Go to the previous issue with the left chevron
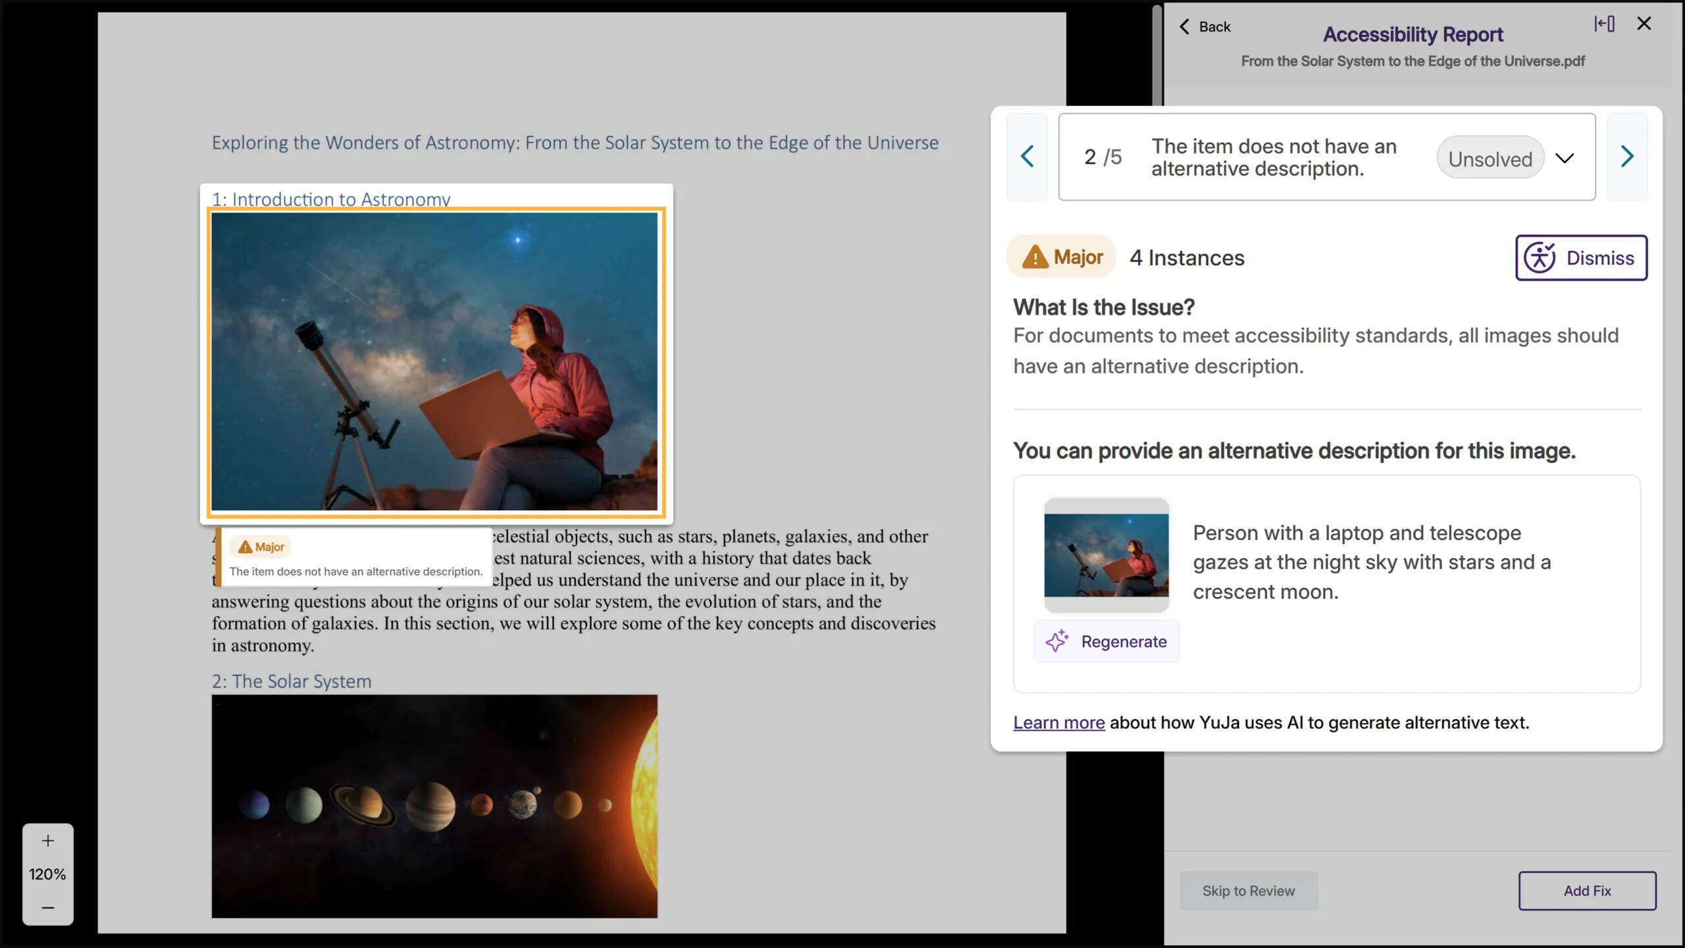The height and width of the screenshot is (948, 1685). pos(1027,157)
